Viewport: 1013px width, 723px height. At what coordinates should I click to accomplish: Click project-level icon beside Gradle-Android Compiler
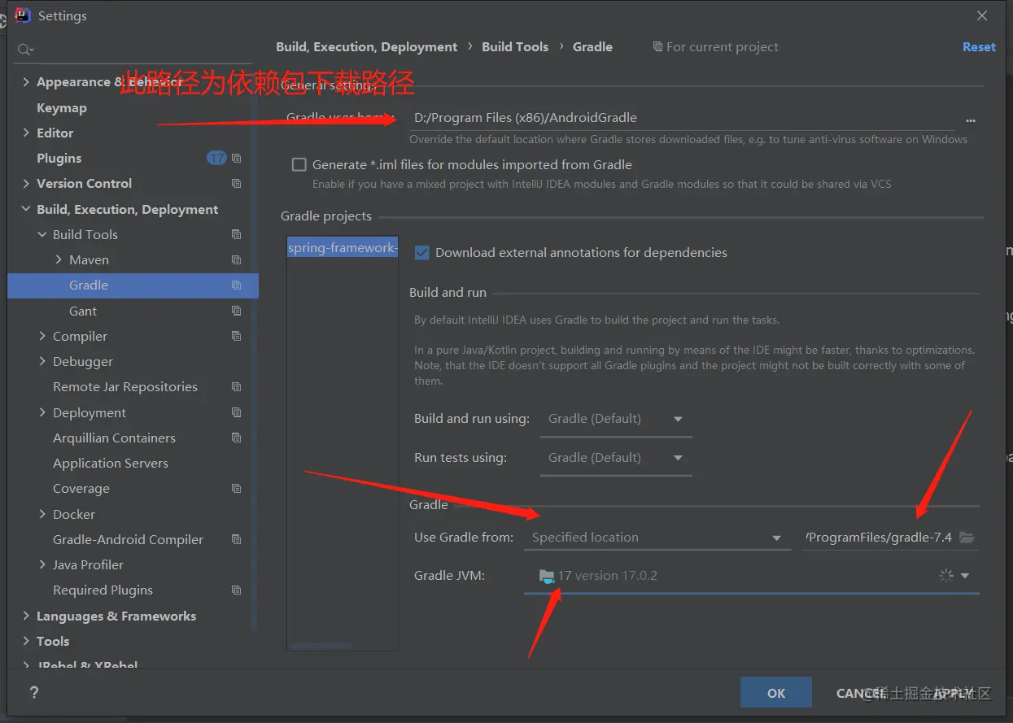237,539
